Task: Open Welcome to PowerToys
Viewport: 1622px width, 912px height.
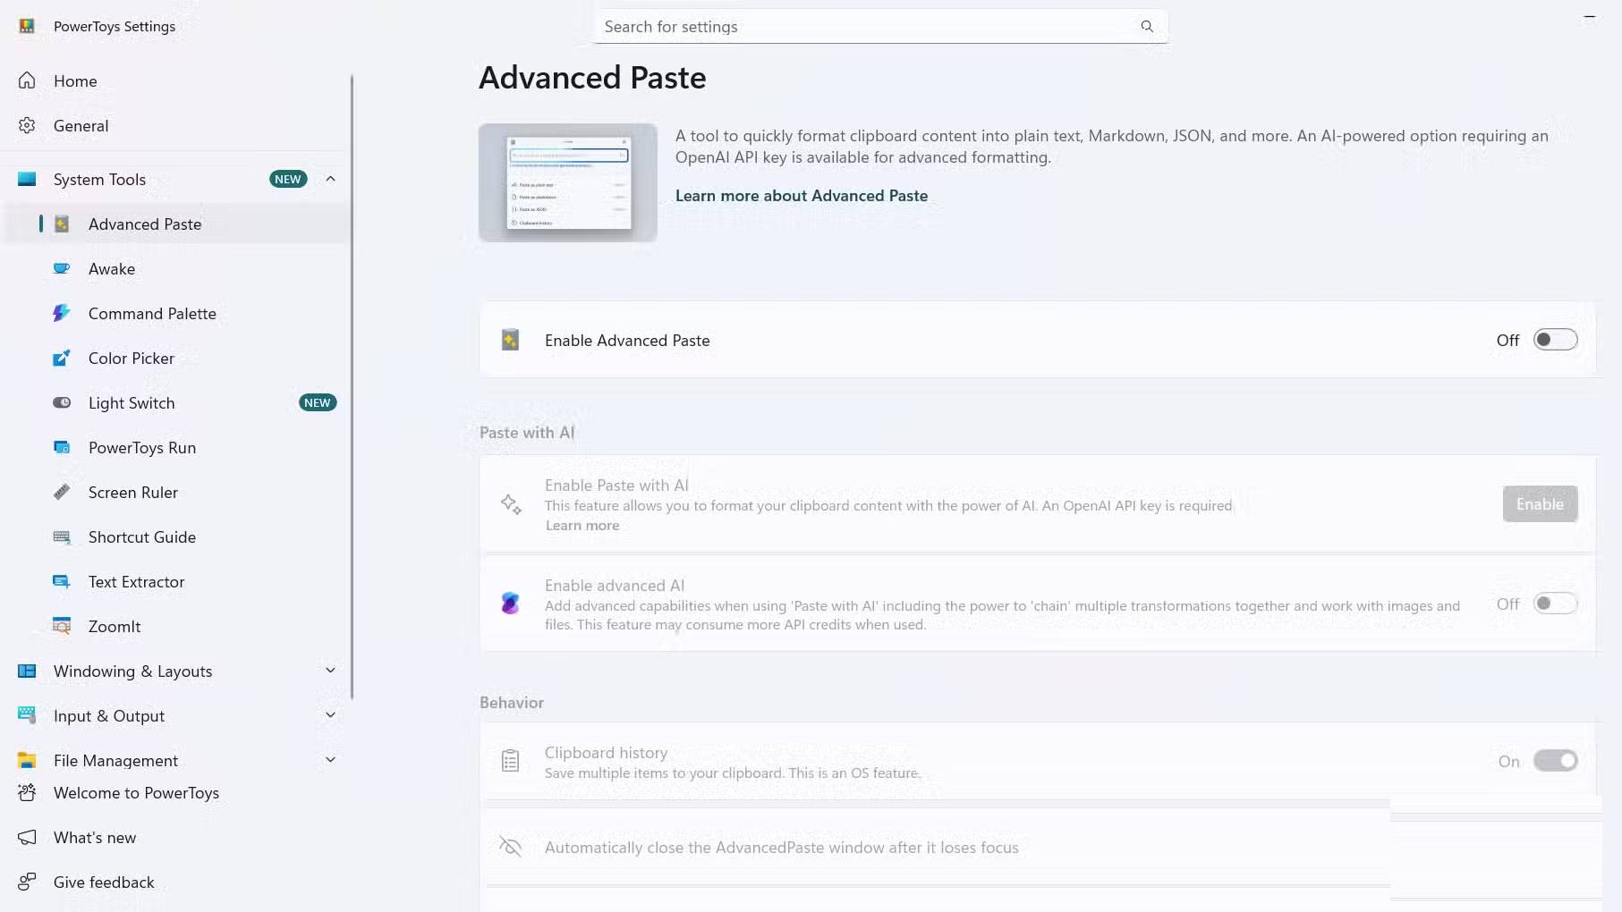Action: click(175, 792)
